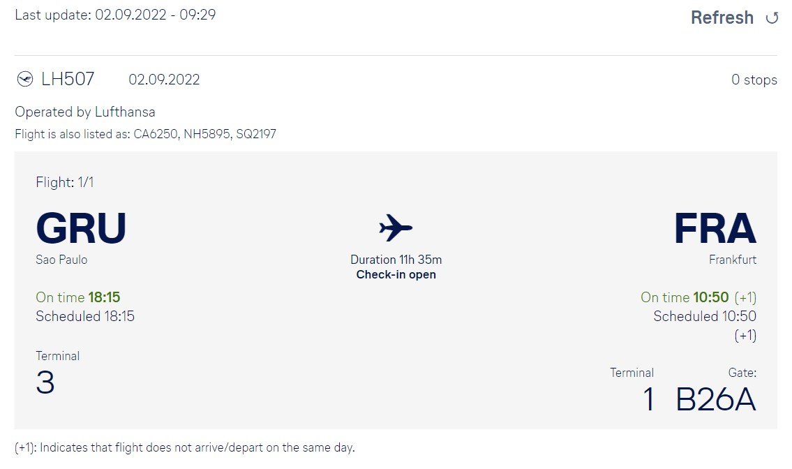Click the Sao Paulo city label
The width and height of the screenshot is (792, 469).
(61, 260)
